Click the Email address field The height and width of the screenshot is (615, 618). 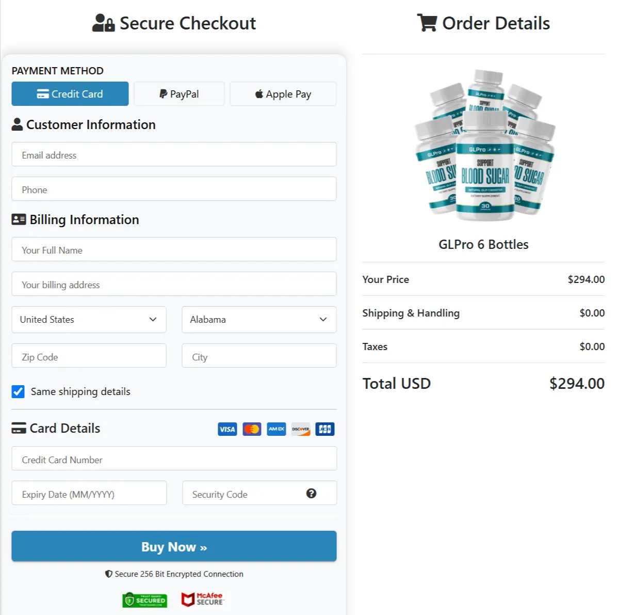click(174, 154)
